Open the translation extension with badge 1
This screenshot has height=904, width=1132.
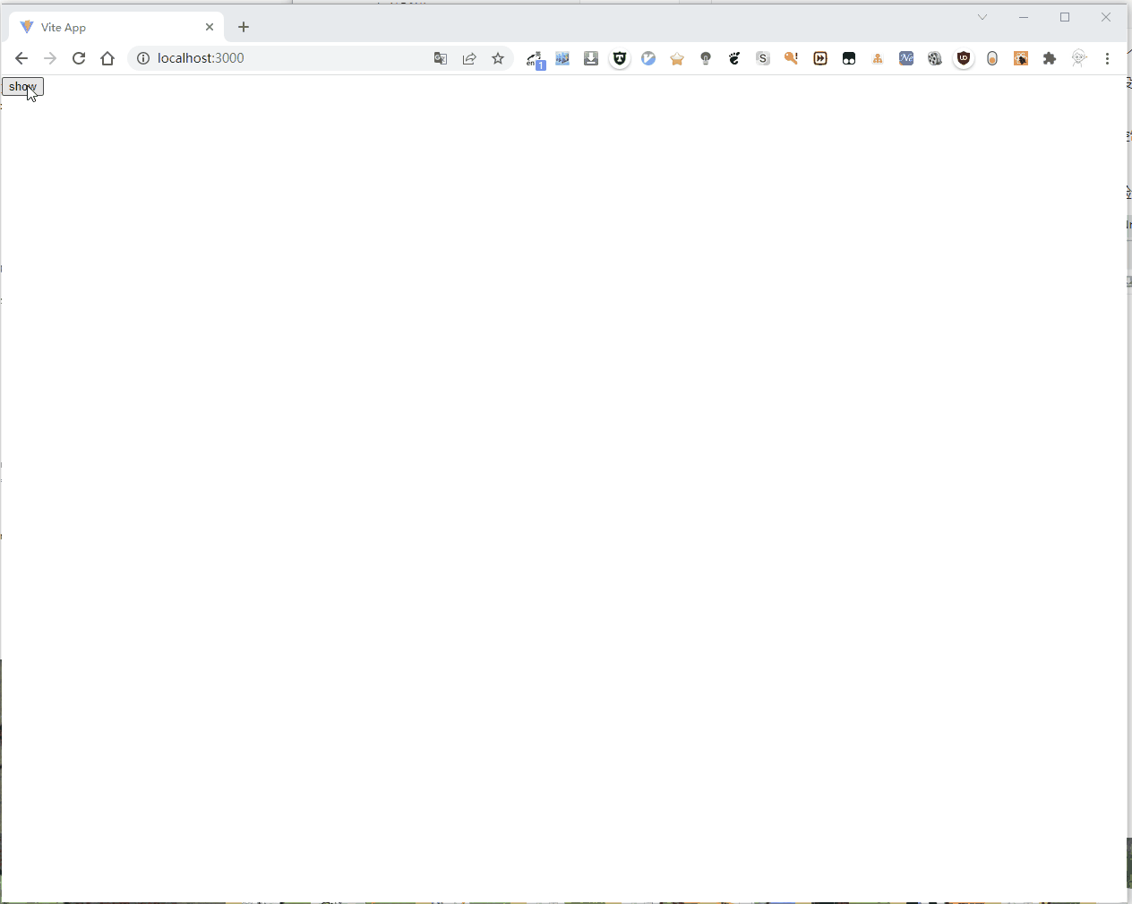point(535,59)
